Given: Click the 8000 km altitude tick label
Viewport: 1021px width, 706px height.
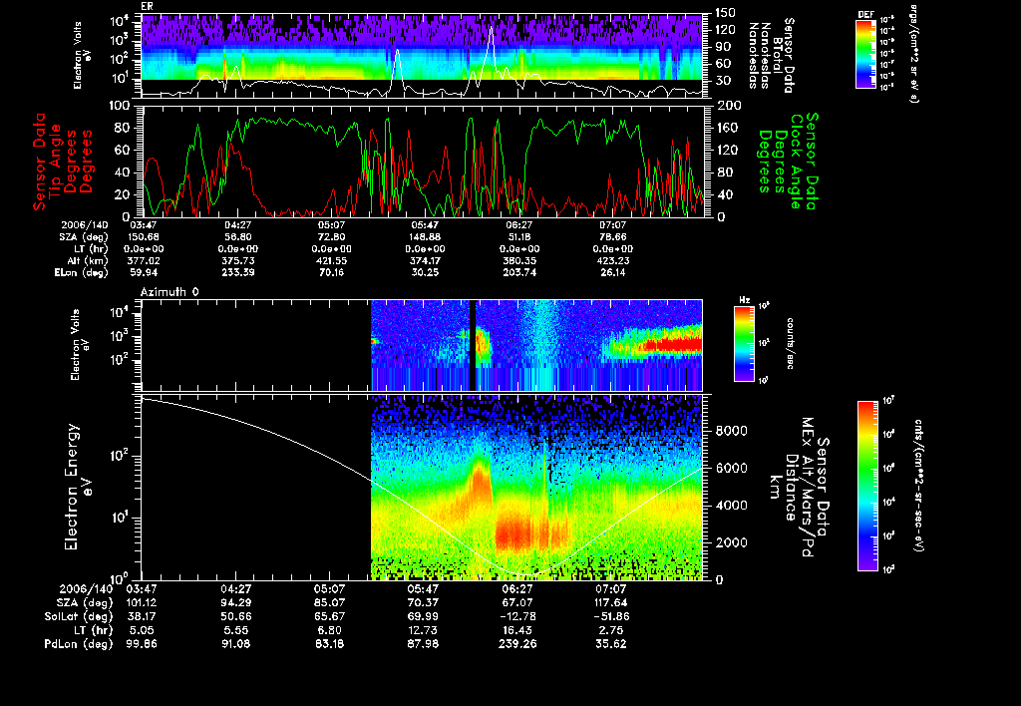Looking at the screenshot, I should click(x=731, y=431).
